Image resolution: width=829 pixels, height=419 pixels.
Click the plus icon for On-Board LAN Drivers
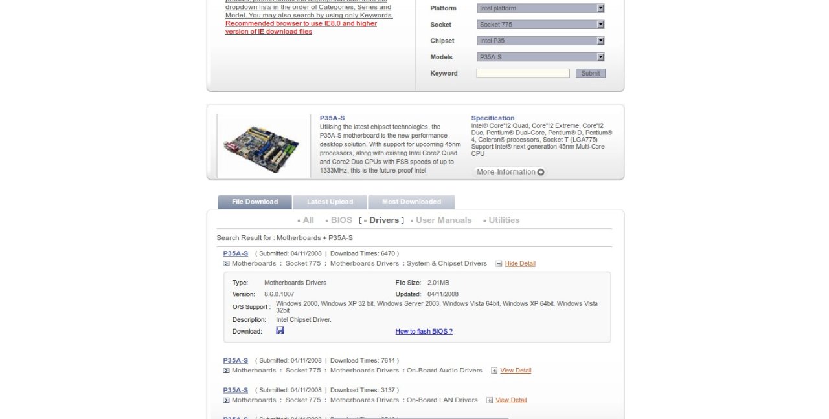[x=490, y=400]
